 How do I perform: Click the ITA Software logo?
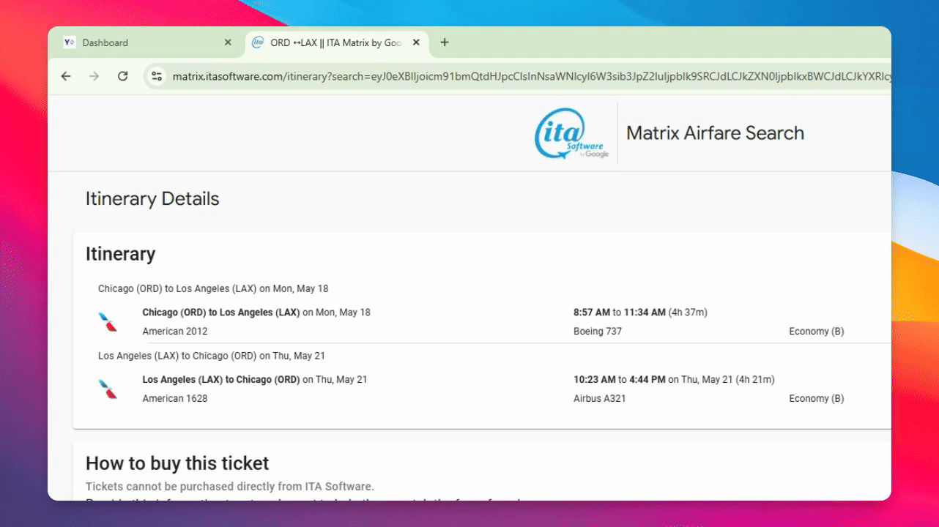click(572, 133)
